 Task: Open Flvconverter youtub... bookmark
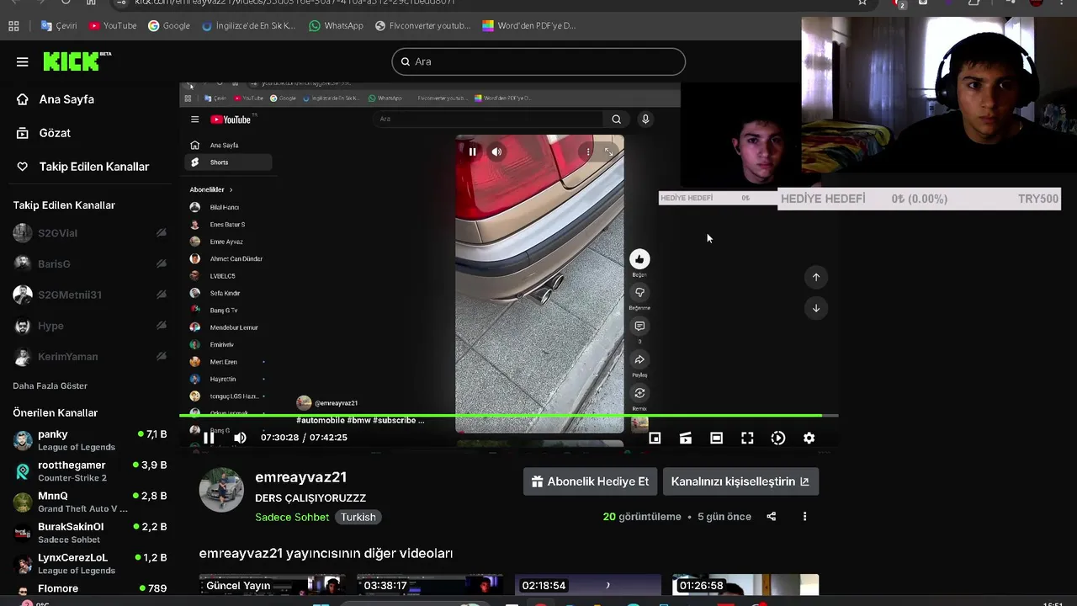(x=423, y=26)
